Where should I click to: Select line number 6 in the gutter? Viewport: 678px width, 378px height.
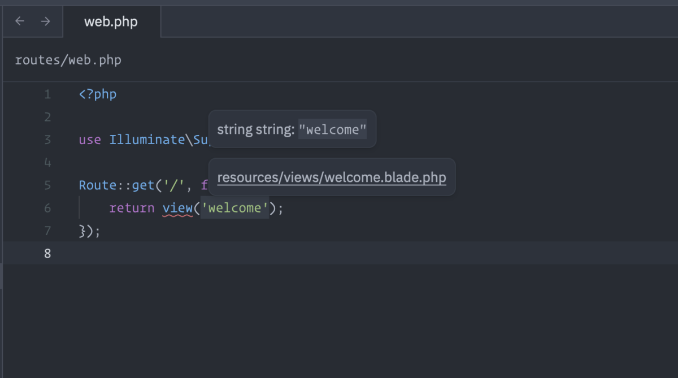(x=47, y=208)
